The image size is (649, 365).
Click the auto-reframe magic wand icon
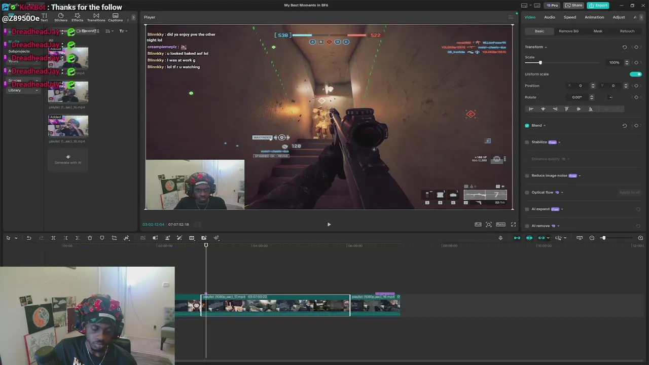pos(179,238)
